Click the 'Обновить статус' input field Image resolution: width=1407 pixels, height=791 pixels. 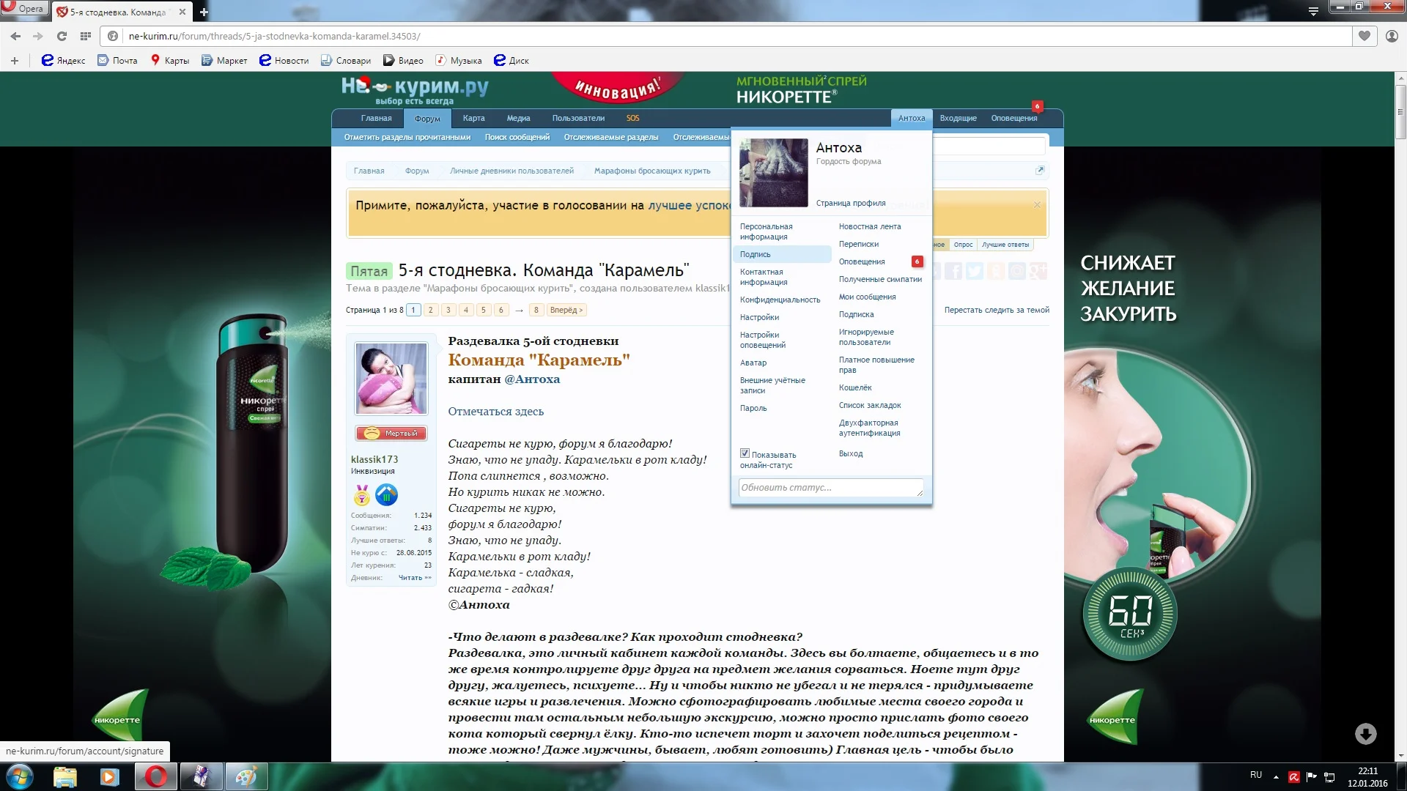coord(830,487)
